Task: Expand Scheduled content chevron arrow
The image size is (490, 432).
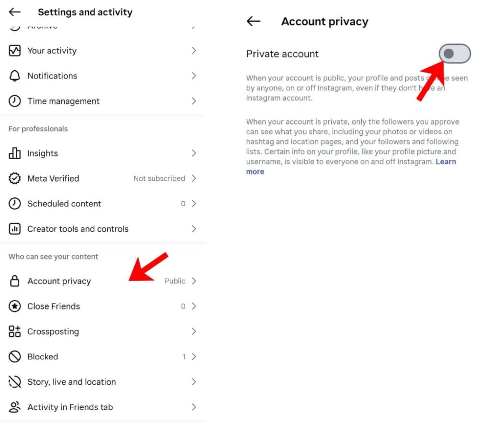Action: point(194,204)
